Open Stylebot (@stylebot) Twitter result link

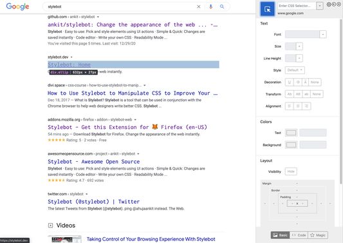coord(93,202)
